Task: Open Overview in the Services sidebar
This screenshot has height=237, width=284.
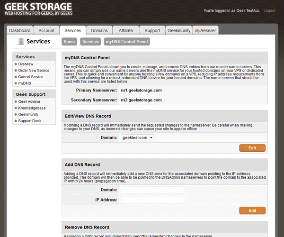Action: [26, 64]
